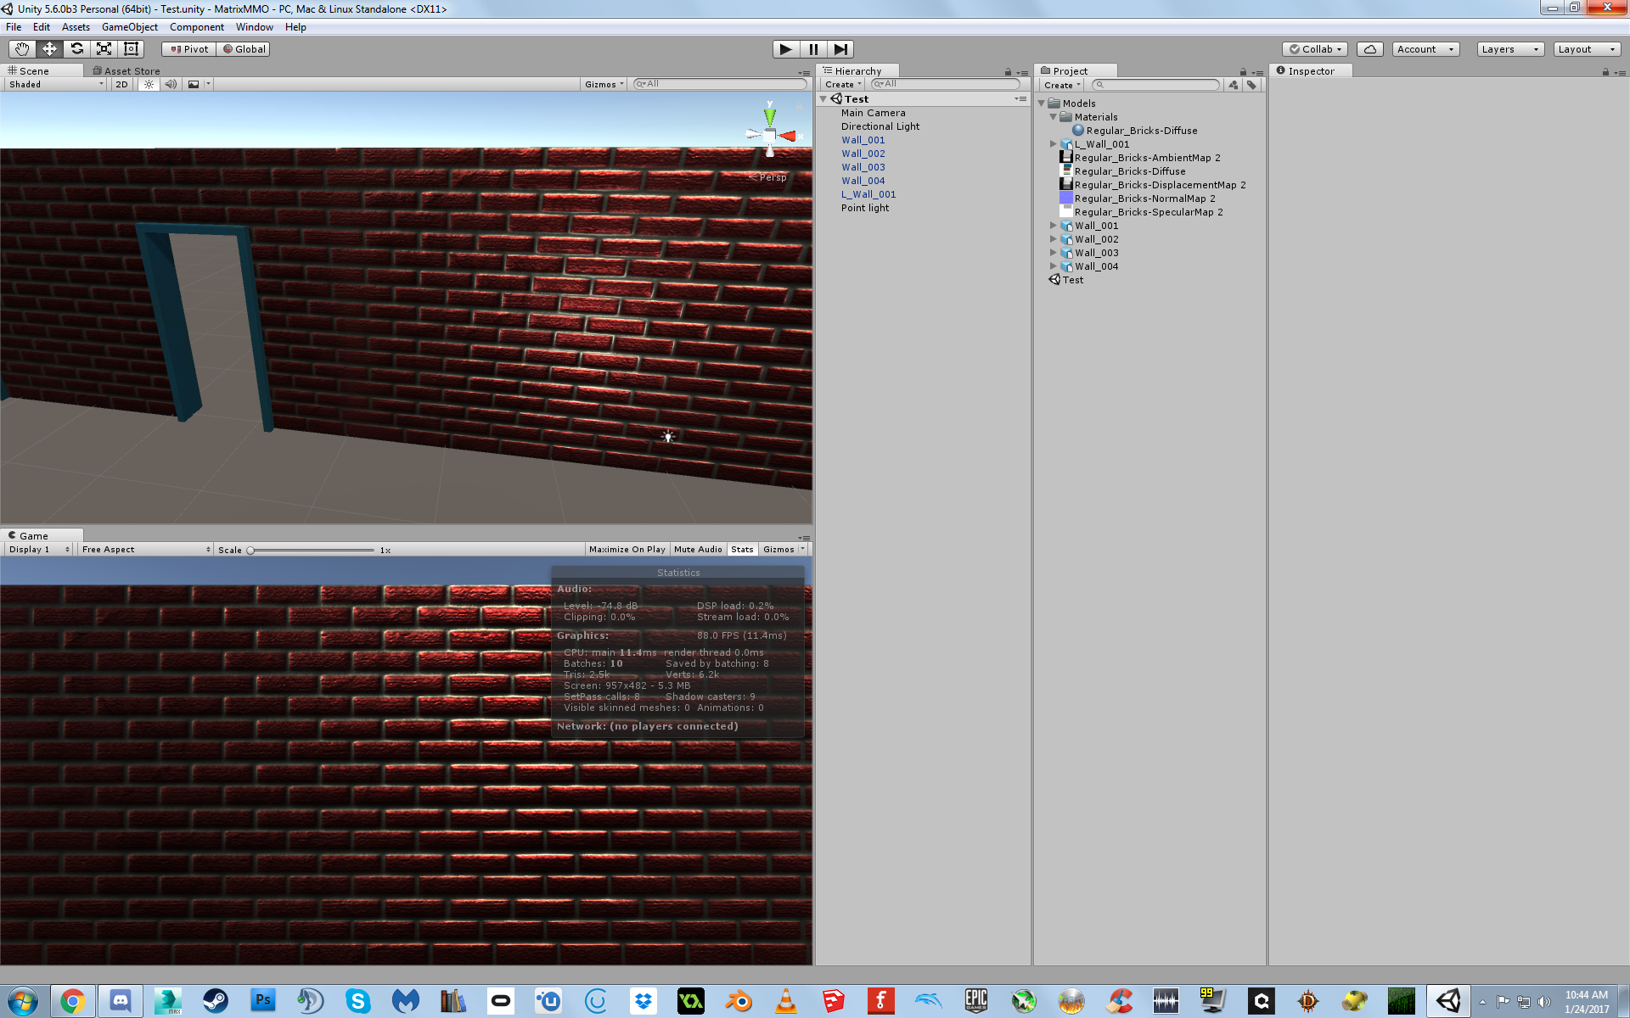Image resolution: width=1630 pixels, height=1018 pixels.
Task: Click the Step forward button
Action: [840, 49]
